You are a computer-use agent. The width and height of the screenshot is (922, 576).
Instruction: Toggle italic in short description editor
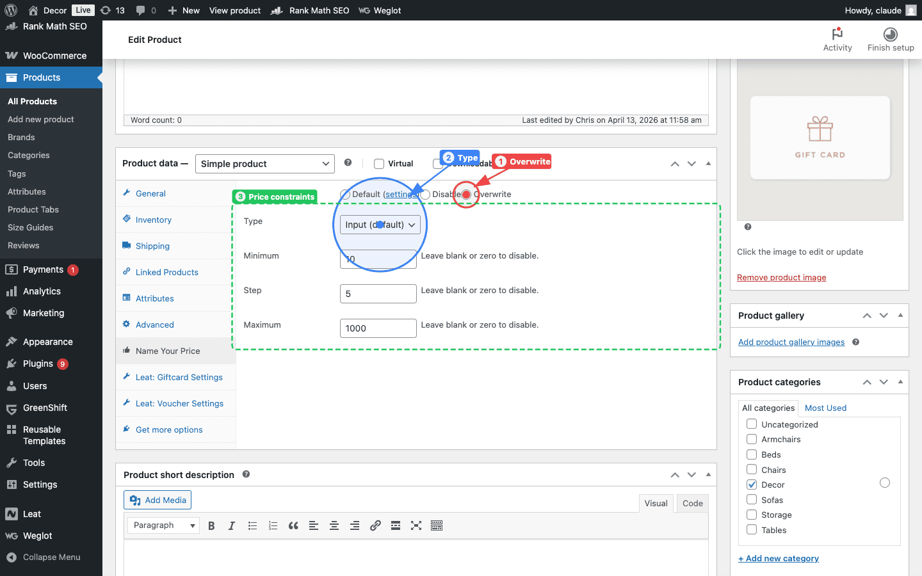tap(232, 525)
